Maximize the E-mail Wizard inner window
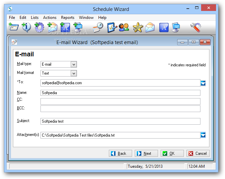 194,42
